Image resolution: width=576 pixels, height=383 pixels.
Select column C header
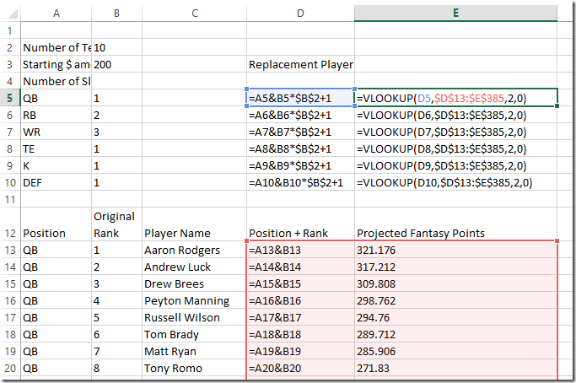194,13
